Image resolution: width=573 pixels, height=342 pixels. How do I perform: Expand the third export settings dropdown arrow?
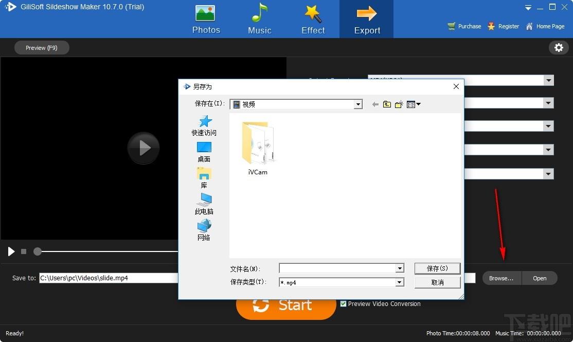pos(548,127)
